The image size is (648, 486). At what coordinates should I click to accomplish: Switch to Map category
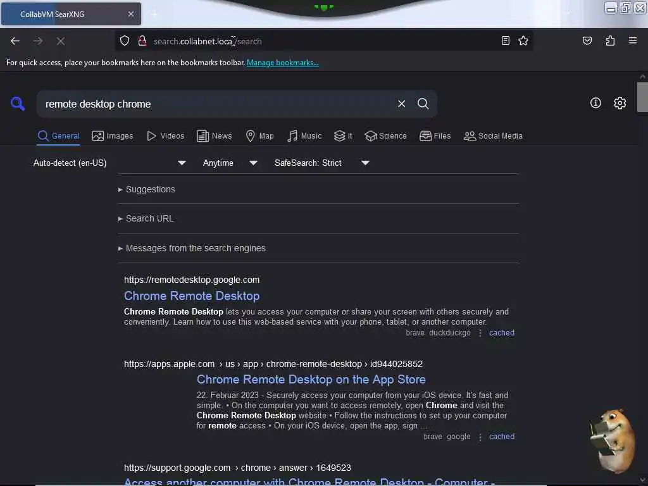pos(259,136)
